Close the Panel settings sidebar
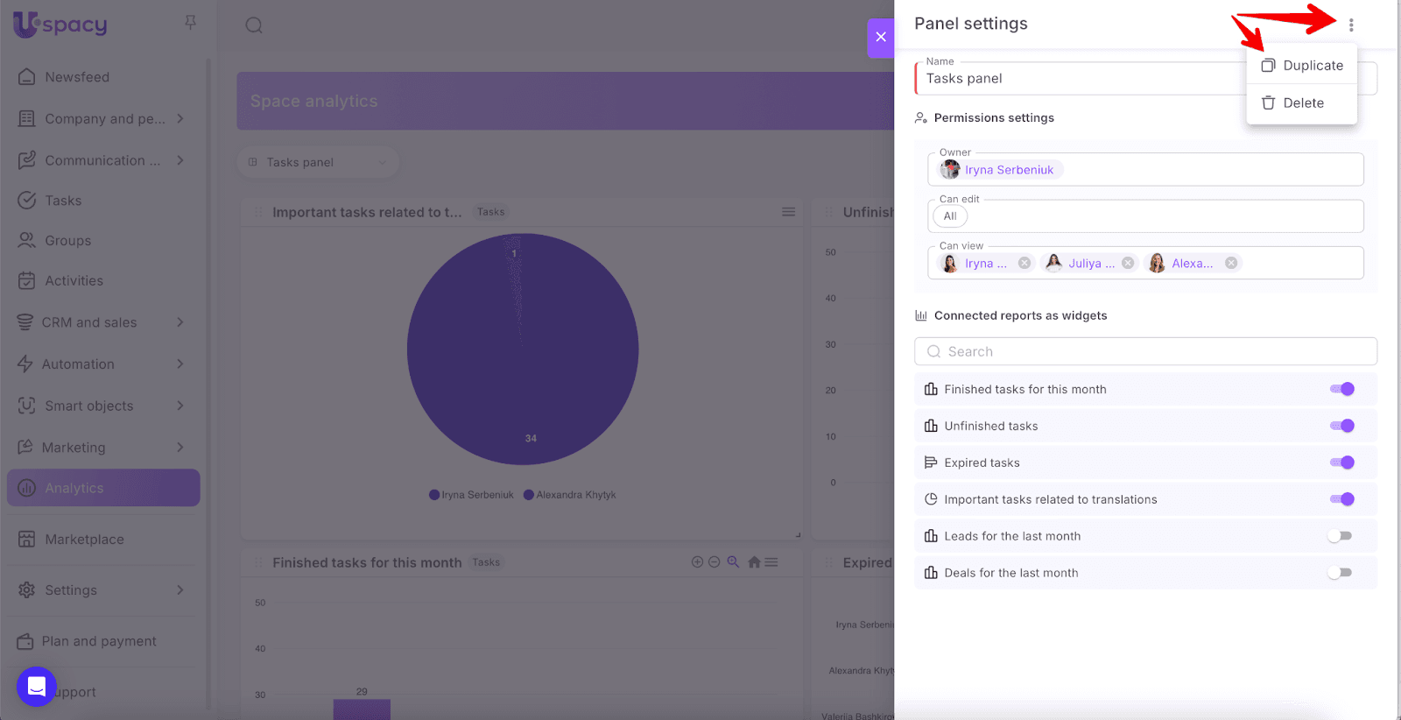Viewport: 1401px width, 720px height. (880, 38)
